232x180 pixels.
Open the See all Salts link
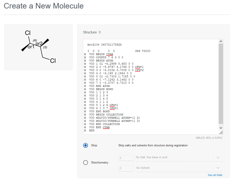coord(215,175)
